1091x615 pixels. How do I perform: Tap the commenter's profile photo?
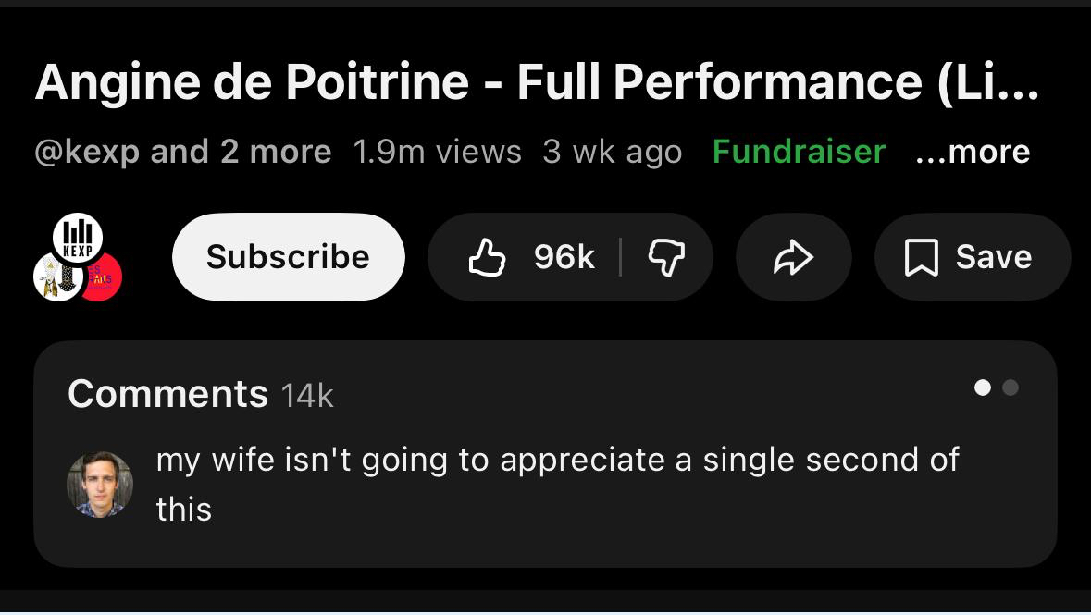click(x=100, y=485)
